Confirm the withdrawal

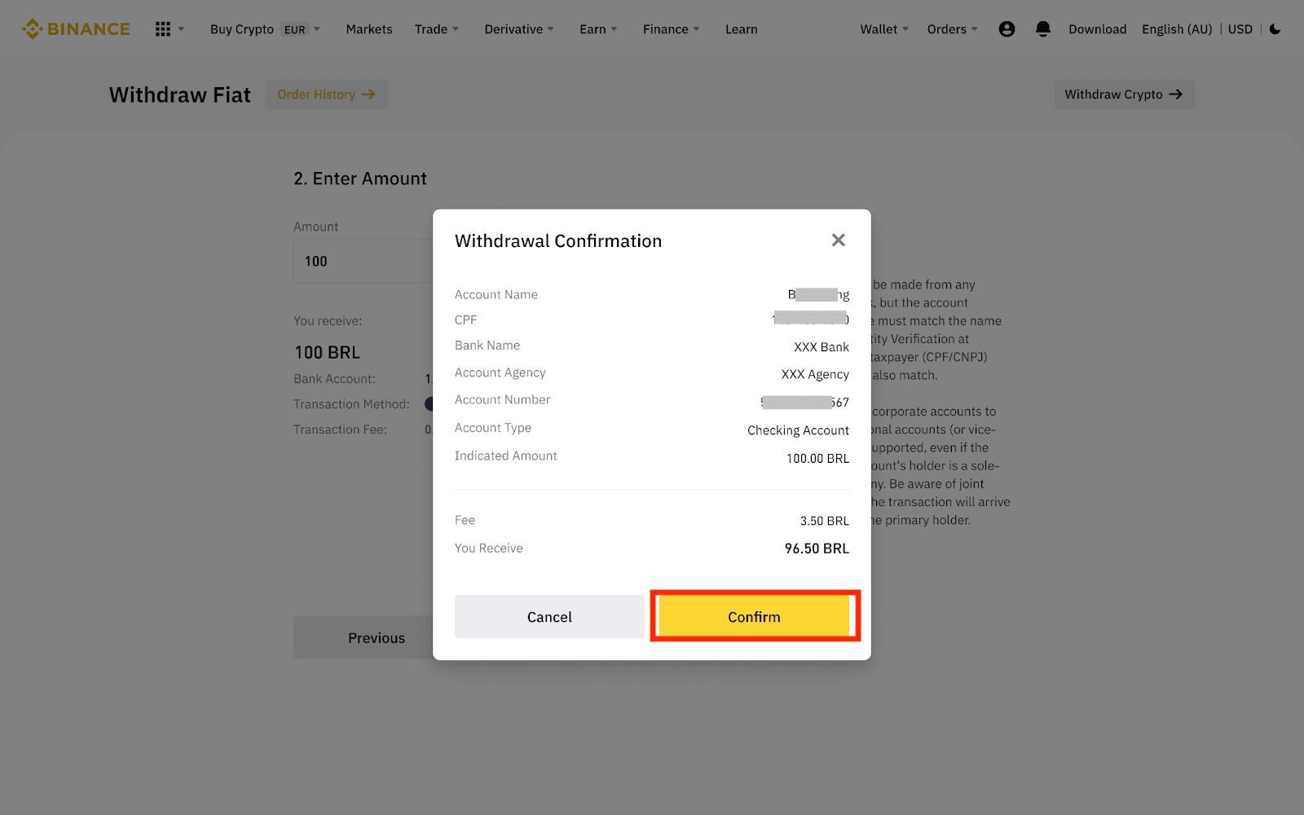point(754,617)
